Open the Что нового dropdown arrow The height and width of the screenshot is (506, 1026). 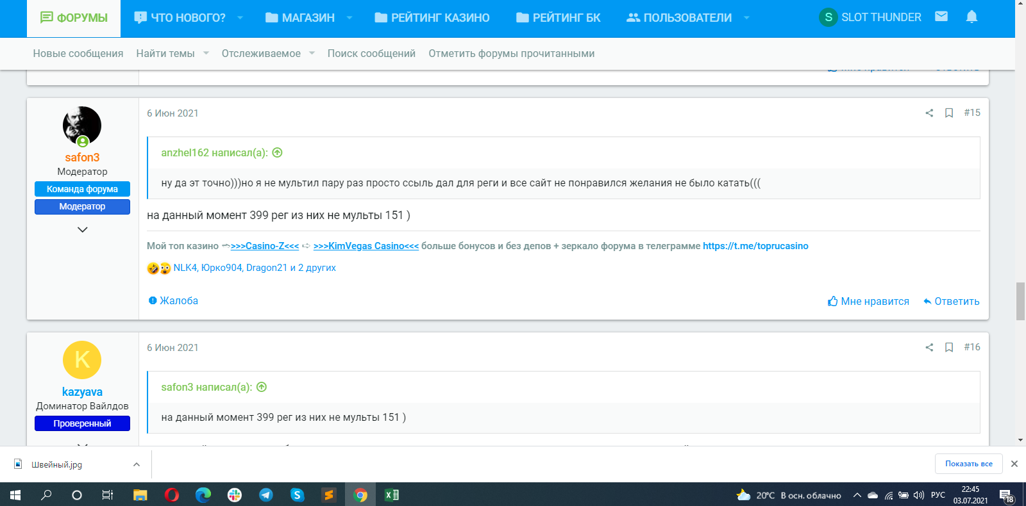[x=240, y=18]
